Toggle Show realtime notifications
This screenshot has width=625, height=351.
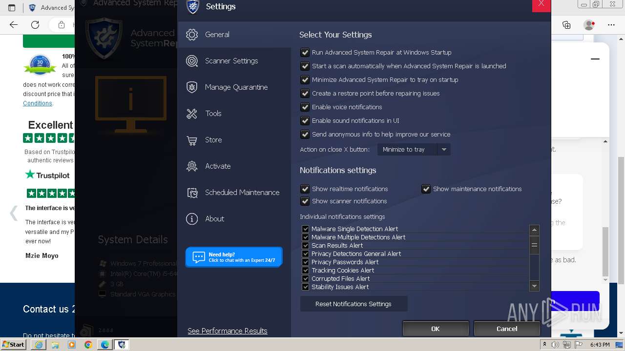305,189
